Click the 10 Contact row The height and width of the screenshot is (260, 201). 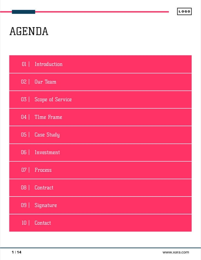click(x=100, y=223)
